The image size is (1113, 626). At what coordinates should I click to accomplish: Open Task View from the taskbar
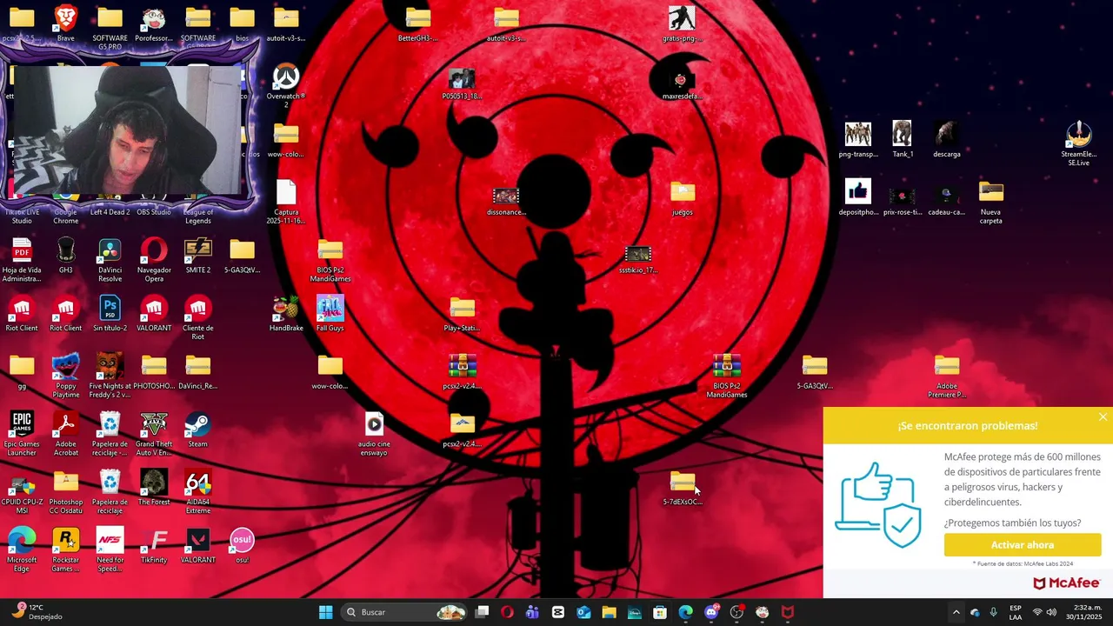(x=482, y=612)
